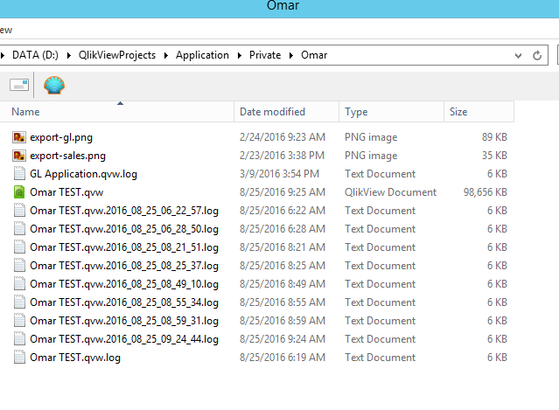559x410 pixels.
Task: Click date 2/23/2016 3:38 PM
Action: pos(282,156)
